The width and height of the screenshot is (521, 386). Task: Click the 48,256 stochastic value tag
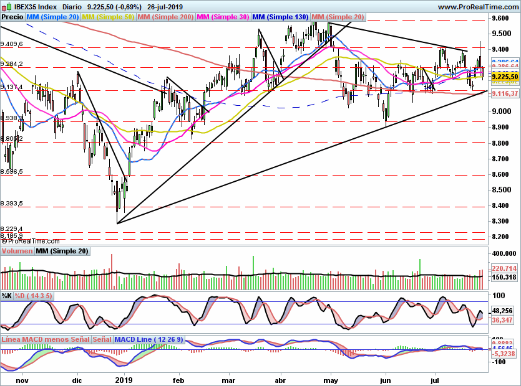[x=502, y=311]
